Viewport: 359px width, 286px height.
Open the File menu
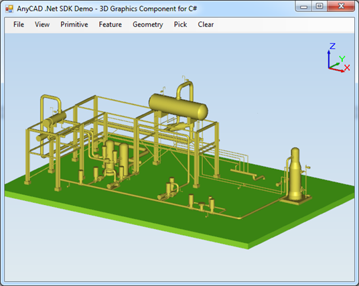pos(19,25)
